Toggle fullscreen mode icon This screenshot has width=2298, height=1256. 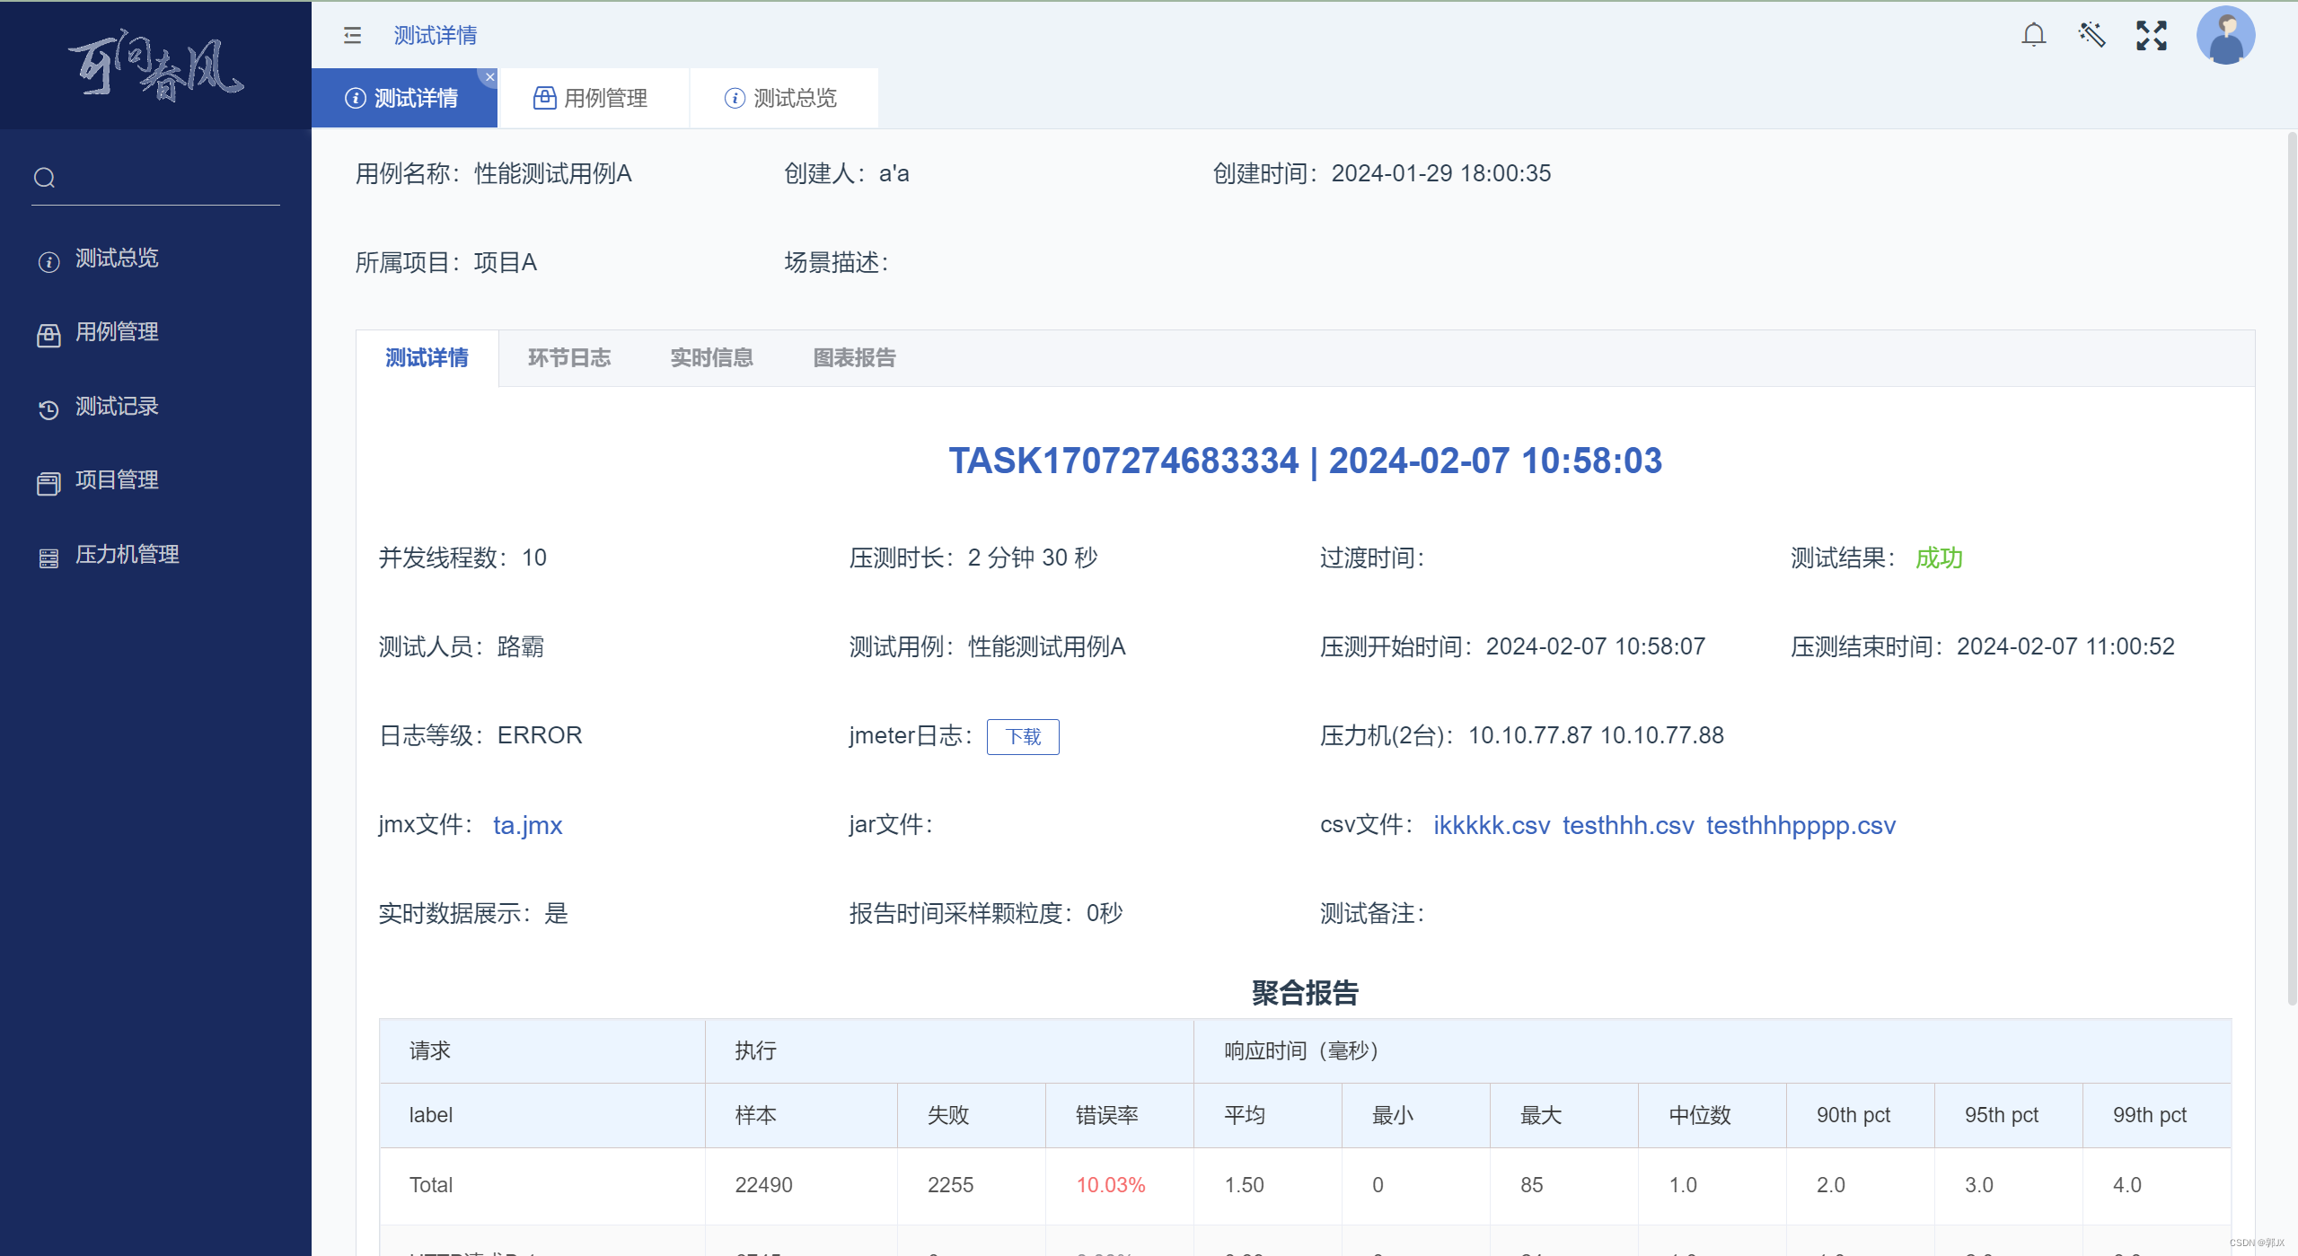(2151, 35)
